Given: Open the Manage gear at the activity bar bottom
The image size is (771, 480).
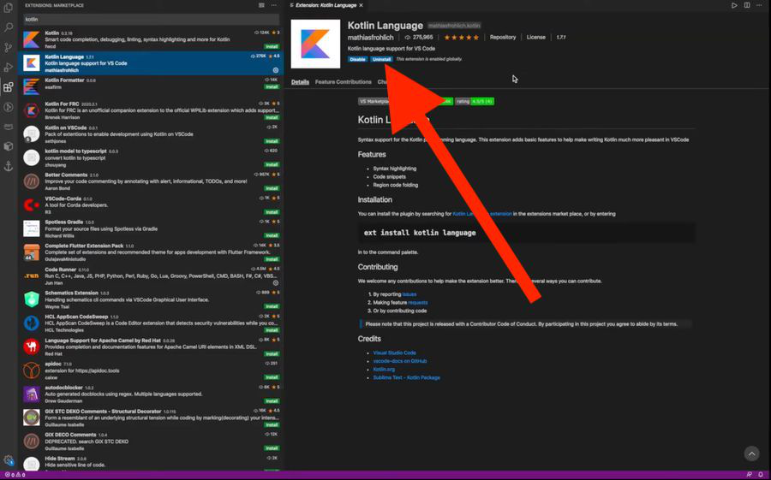Looking at the screenshot, I should pyautogui.click(x=9, y=460).
